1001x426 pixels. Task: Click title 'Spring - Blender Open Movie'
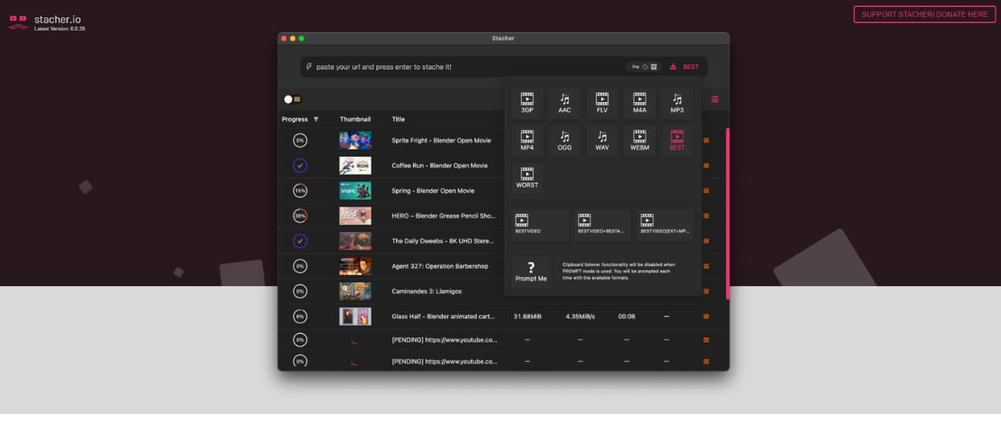[433, 190]
